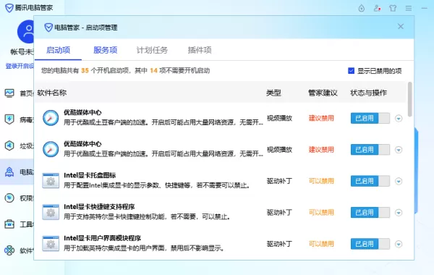Click the shield icon in 启动项管理 dialog title
This screenshot has height=275, width=434.
tap(48, 27)
